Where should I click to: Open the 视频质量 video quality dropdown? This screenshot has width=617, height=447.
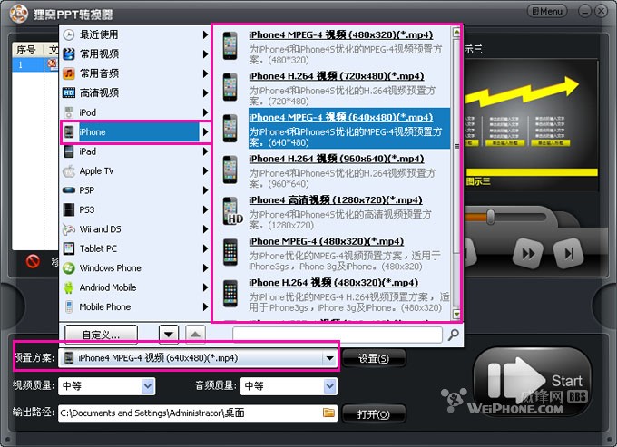(106, 386)
